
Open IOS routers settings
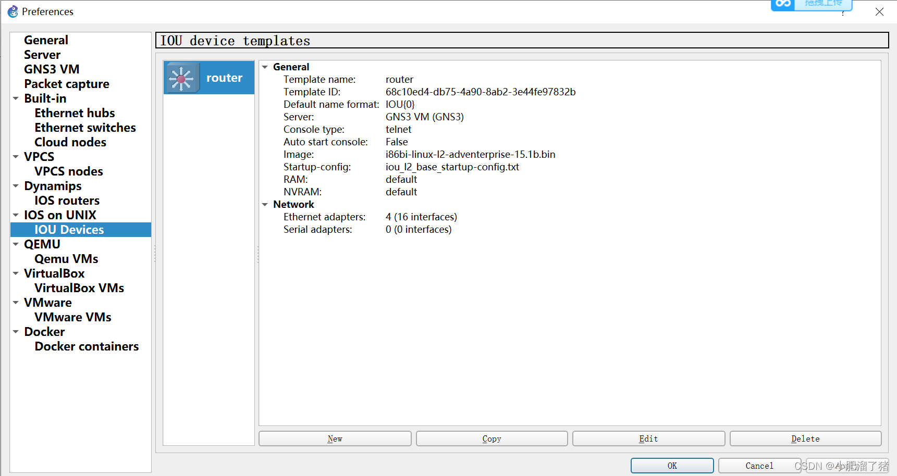click(x=67, y=201)
